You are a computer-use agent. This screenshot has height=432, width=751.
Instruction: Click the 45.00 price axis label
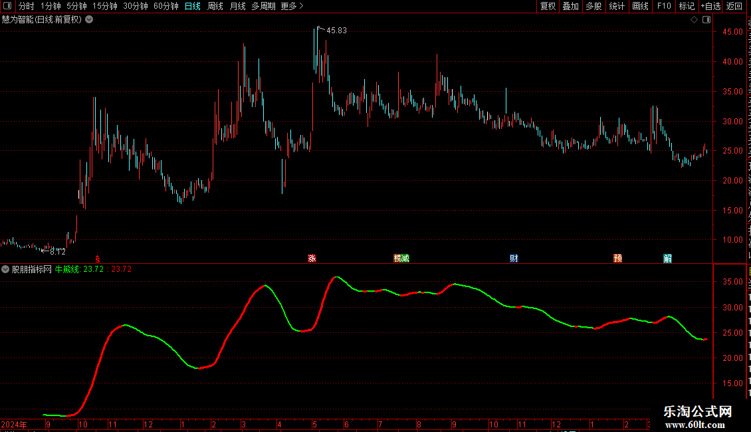click(732, 32)
